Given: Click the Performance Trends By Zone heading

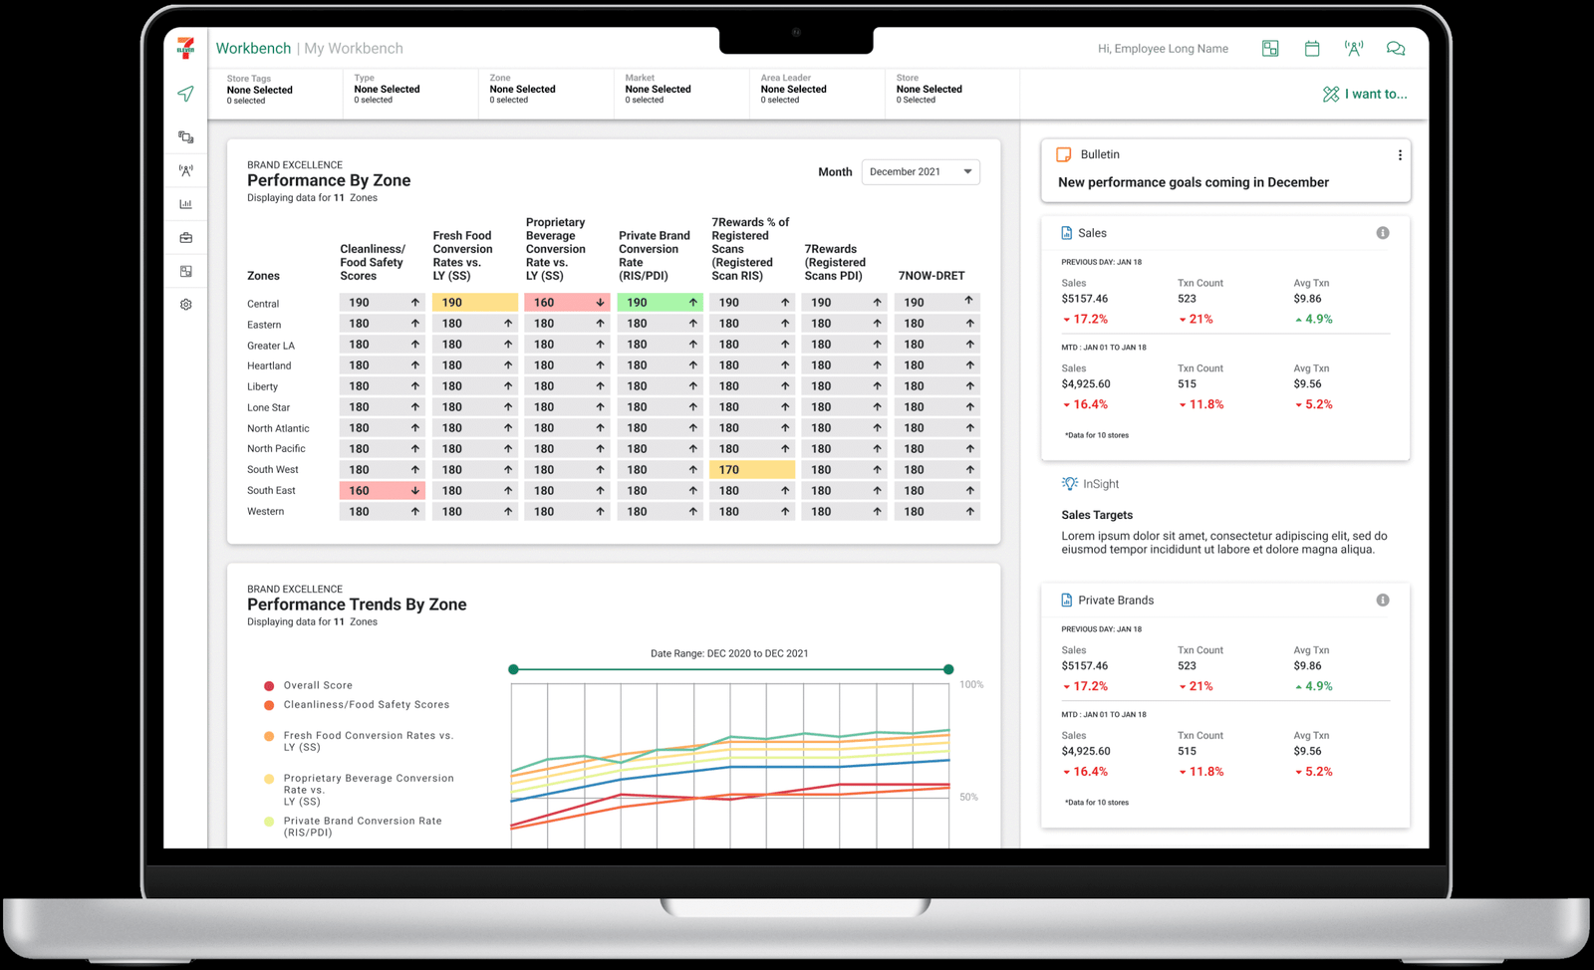Looking at the screenshot, I should pyautogui.click(x=357, y=605).
